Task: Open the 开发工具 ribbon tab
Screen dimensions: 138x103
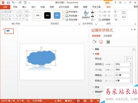Action: coord(96,7)
